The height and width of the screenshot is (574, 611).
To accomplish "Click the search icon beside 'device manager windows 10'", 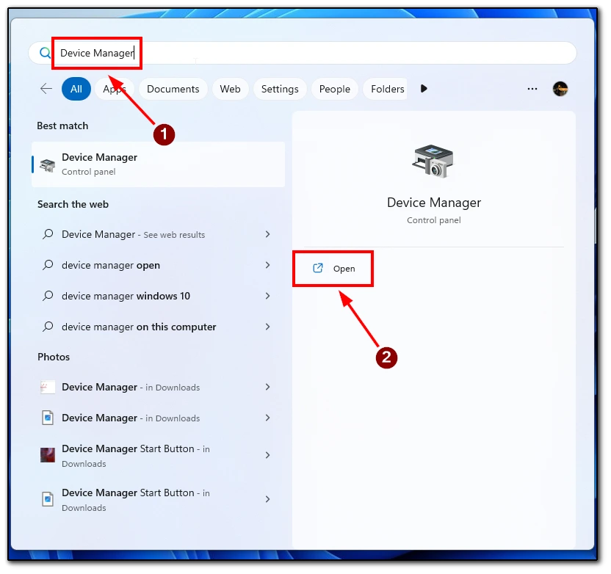I will [48, 296].
